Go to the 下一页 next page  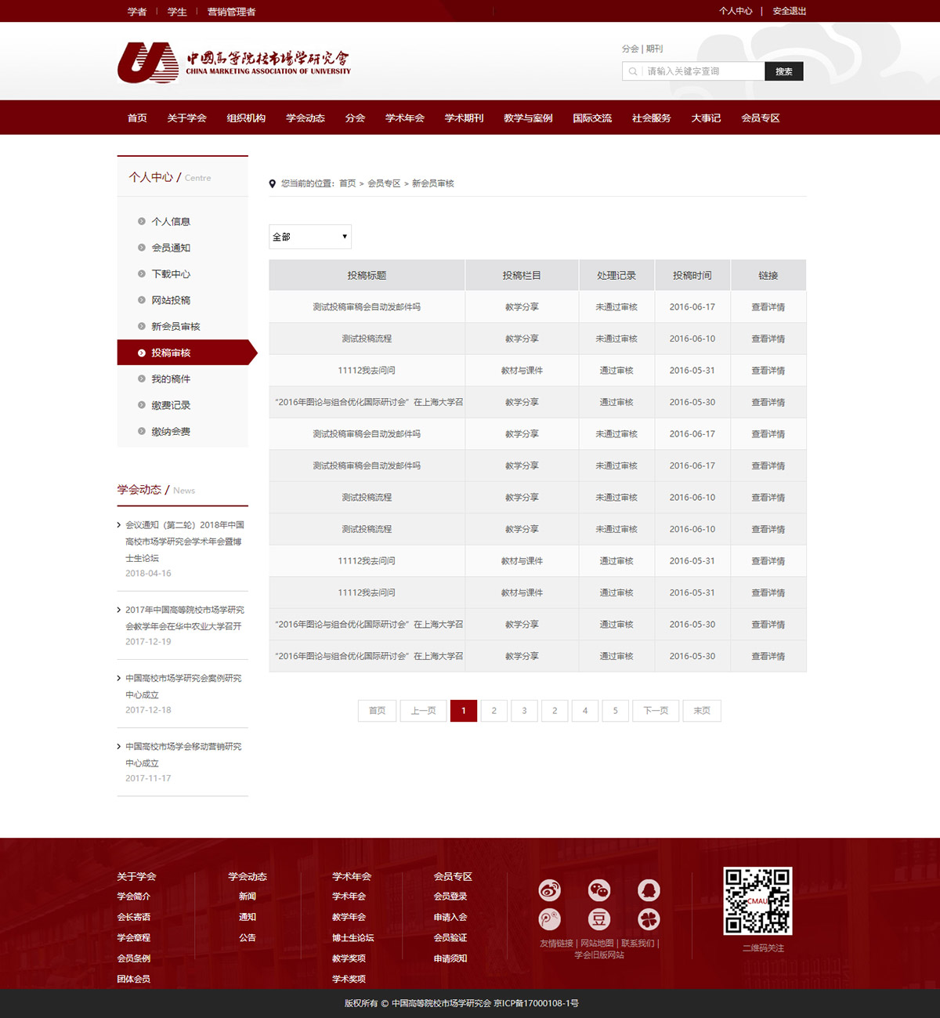pos(656,711)
